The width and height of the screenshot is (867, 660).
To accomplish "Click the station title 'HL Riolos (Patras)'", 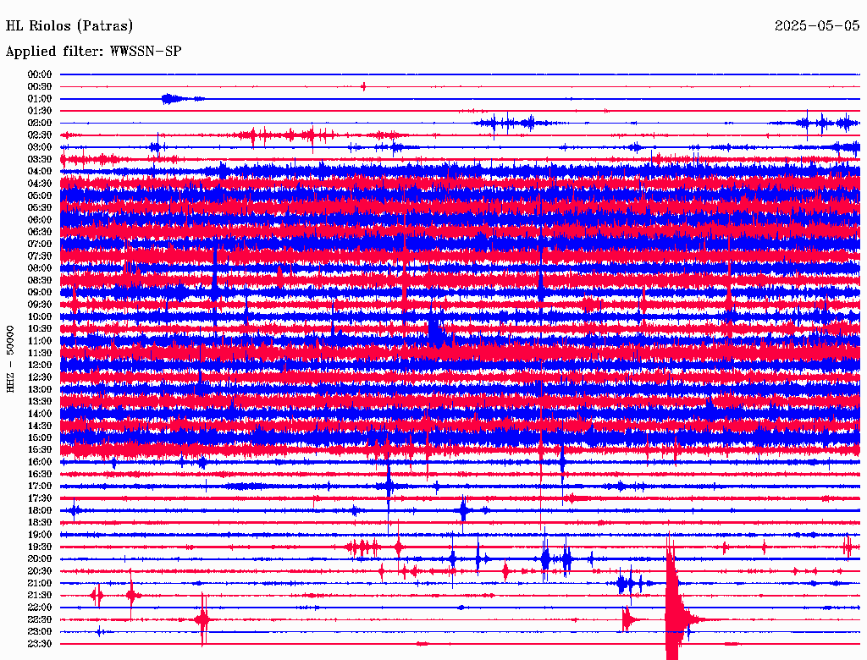I will [69, 26].
